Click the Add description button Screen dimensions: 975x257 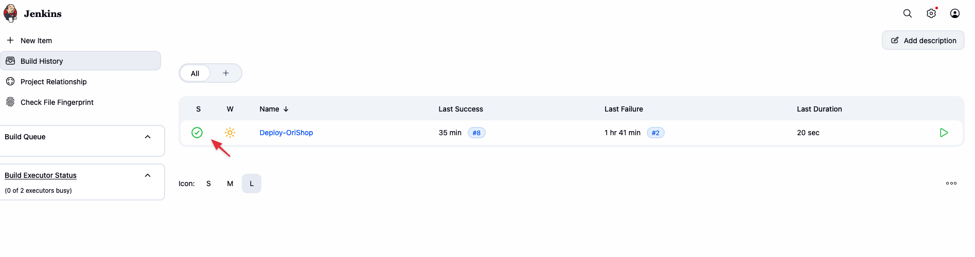click(923, 41)
